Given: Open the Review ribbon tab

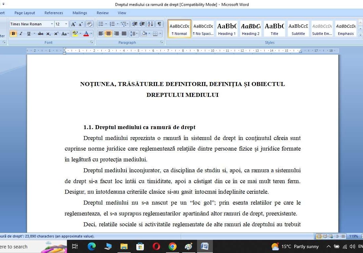Looking at the screenshot, I should pyautogui.click(x=102, y=13).
